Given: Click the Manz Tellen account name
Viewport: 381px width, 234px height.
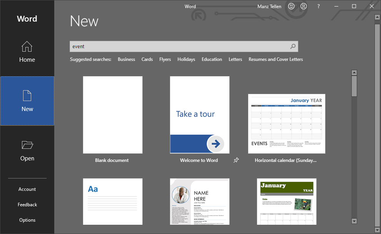Looking at the screenshot, I should click(x=269, y=6).
